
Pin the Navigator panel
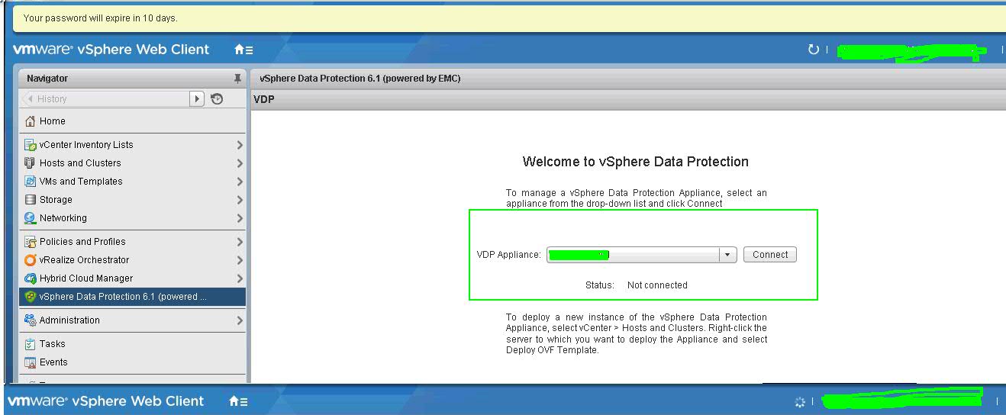click(237, 79)
